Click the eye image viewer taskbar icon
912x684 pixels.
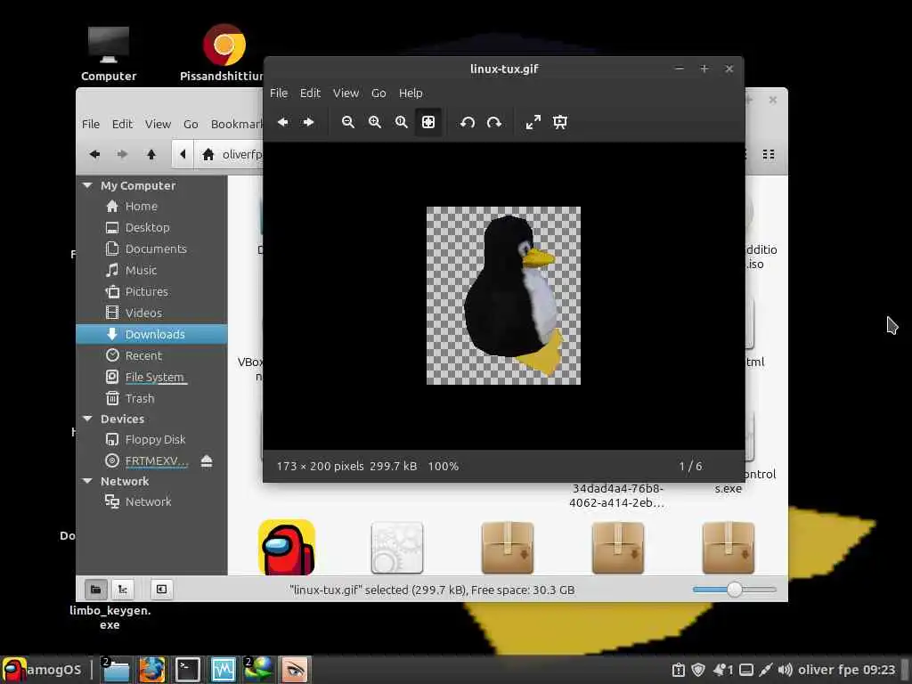[x=294, y=670]
